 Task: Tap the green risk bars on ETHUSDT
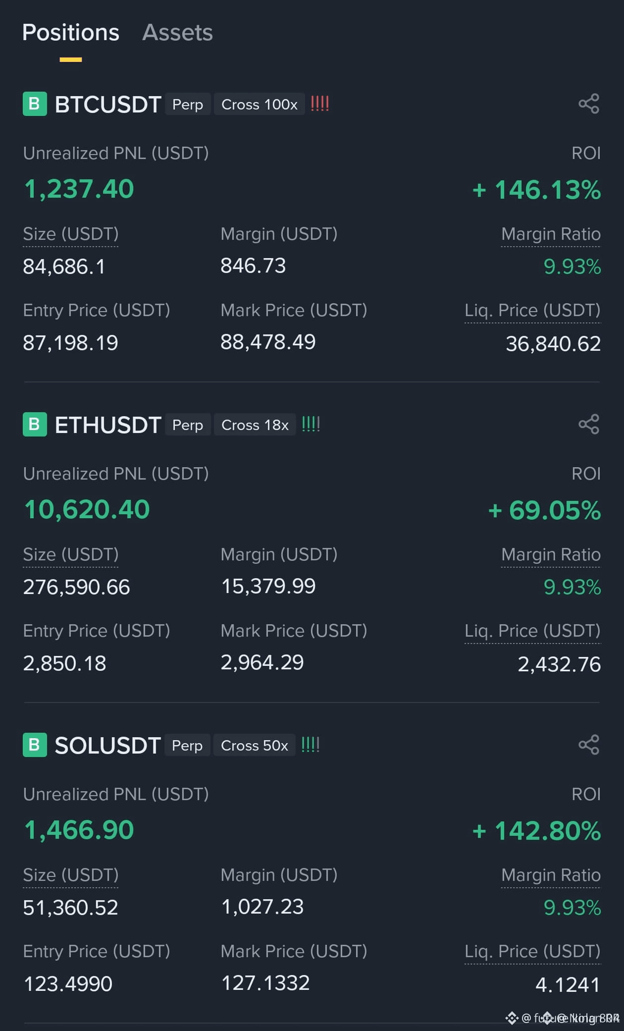[311, 424]
